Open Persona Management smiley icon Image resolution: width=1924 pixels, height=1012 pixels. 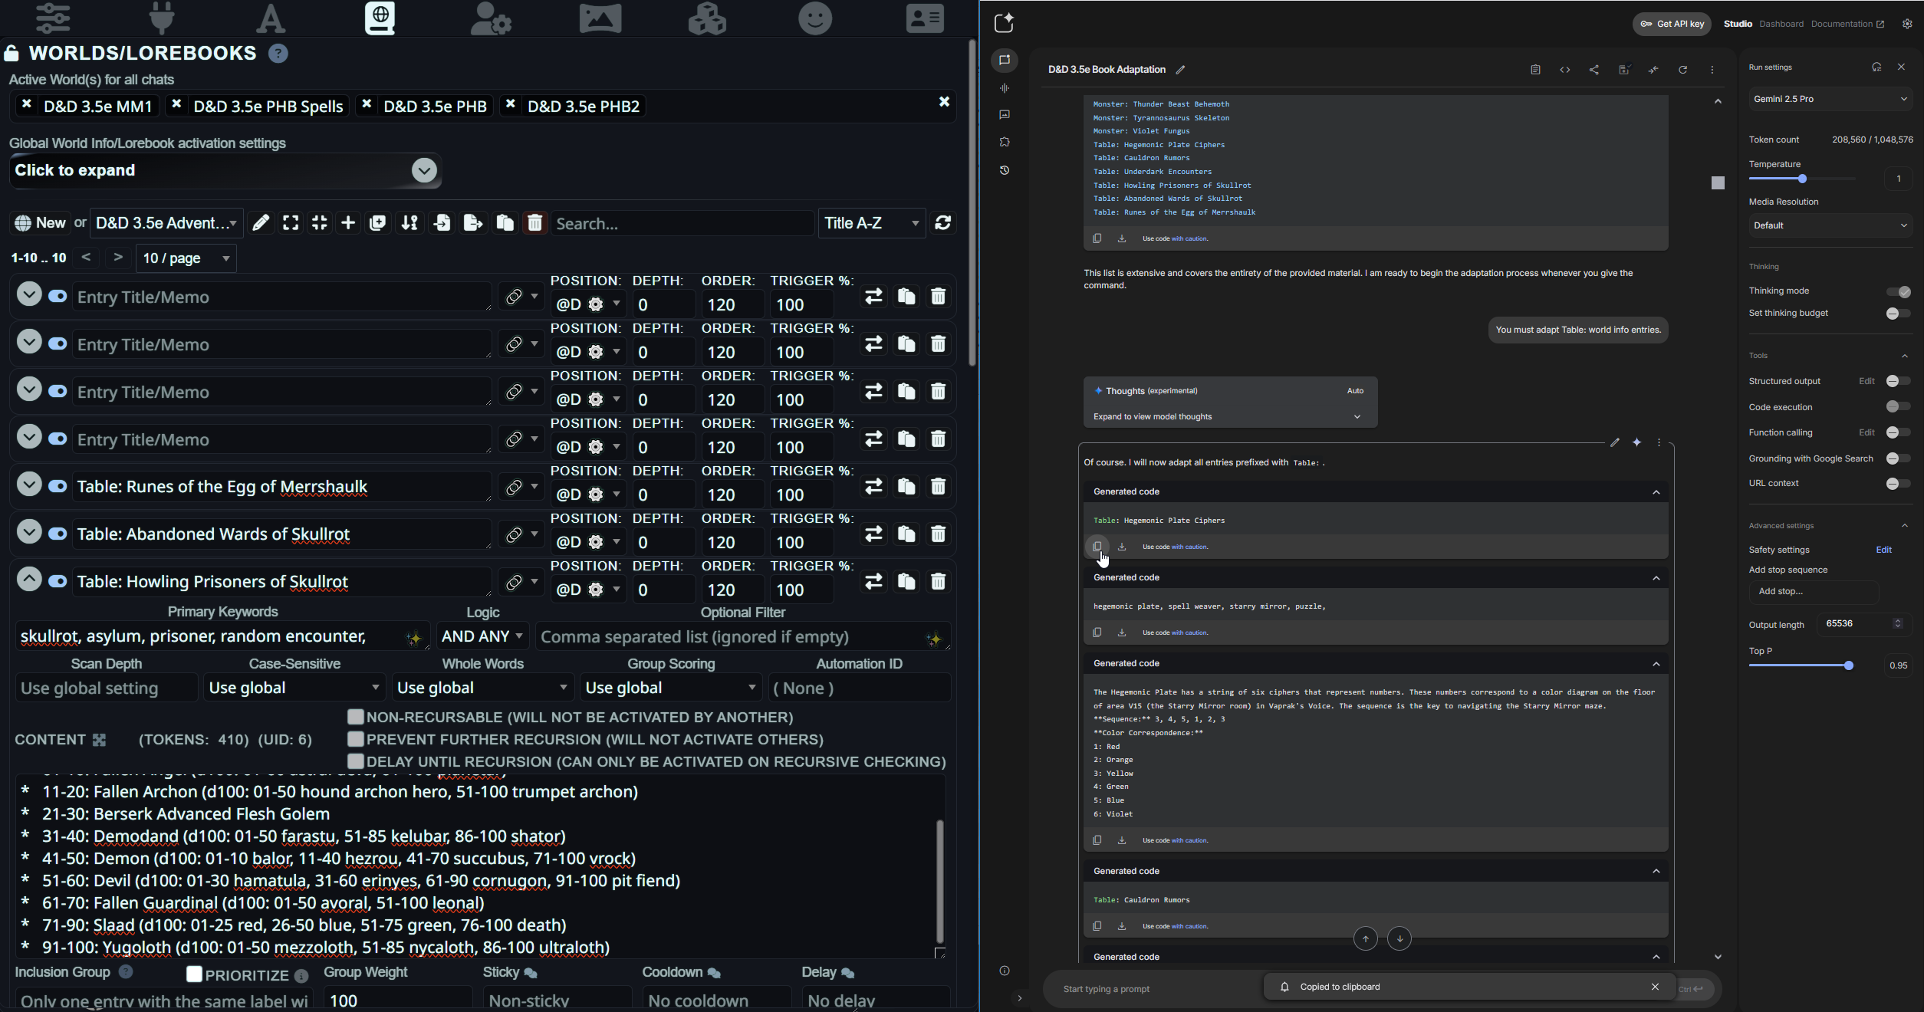pyautogui.click(x=815, y=18)
